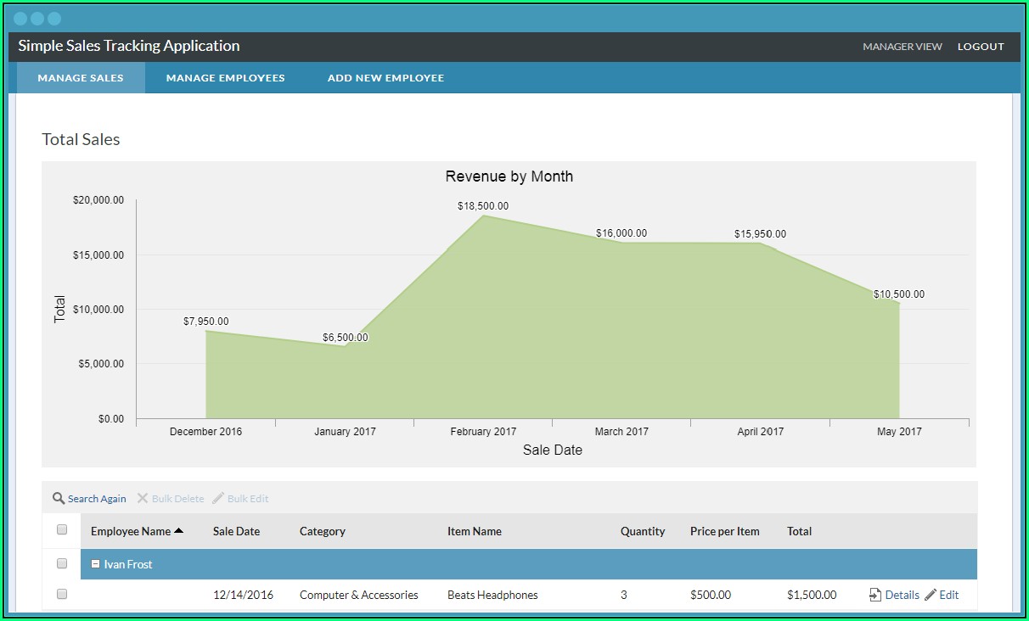Screen dimensions: 1029x621
Task: Sort by the Category column header
Action: coord(322,532)
